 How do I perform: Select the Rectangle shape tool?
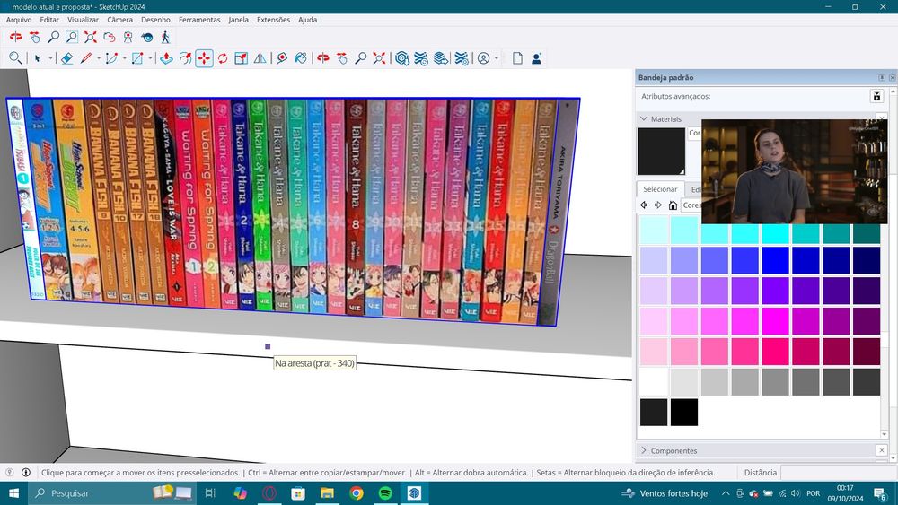[137, 58]
